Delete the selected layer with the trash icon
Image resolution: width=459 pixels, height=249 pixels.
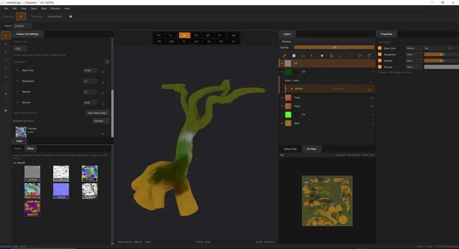(x=369, y=56)
